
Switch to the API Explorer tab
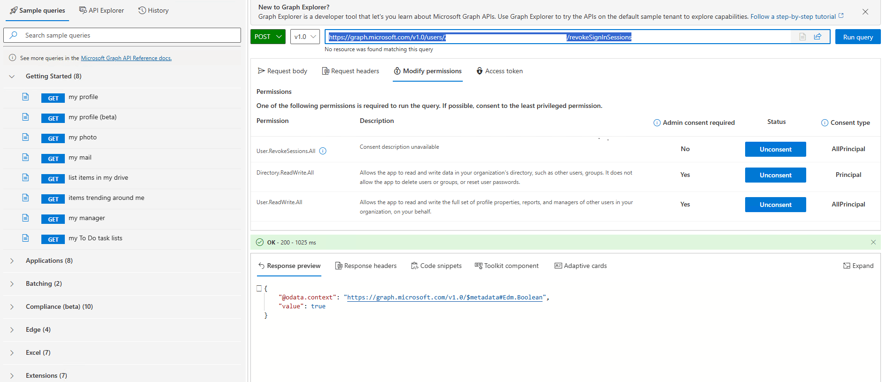tap(101, 10)
